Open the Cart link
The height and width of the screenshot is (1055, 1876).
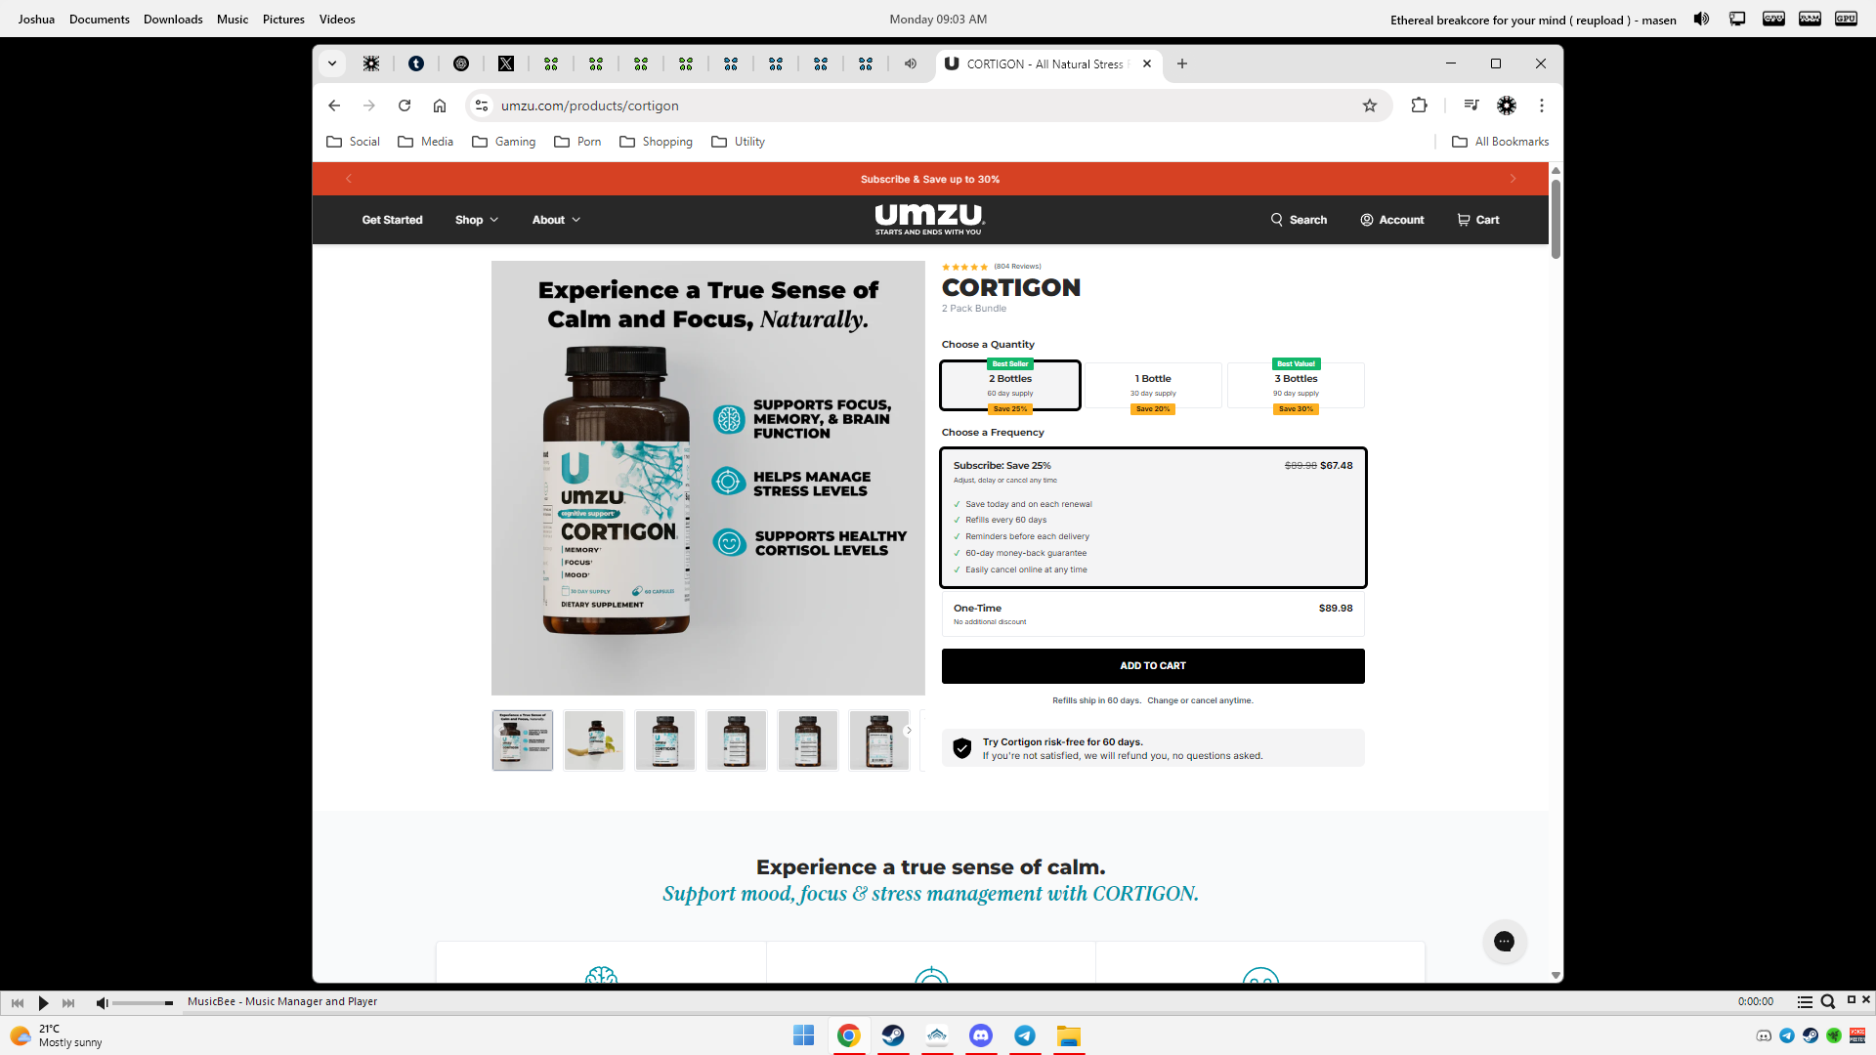(1477, 220)
